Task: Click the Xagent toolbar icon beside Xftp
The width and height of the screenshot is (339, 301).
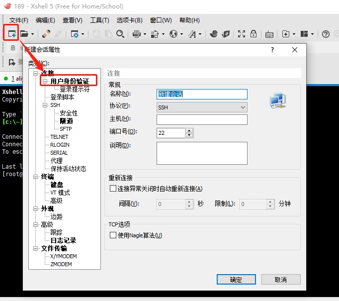Action: coord(226,34)
